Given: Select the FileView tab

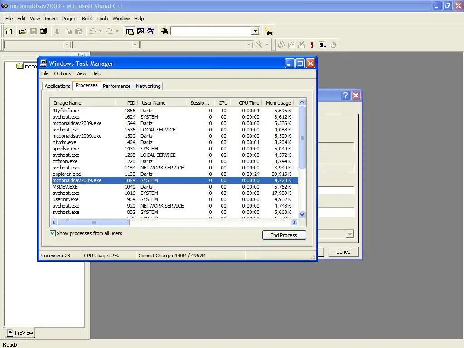Looking at the screenshot, I should [x=20, y=333].
